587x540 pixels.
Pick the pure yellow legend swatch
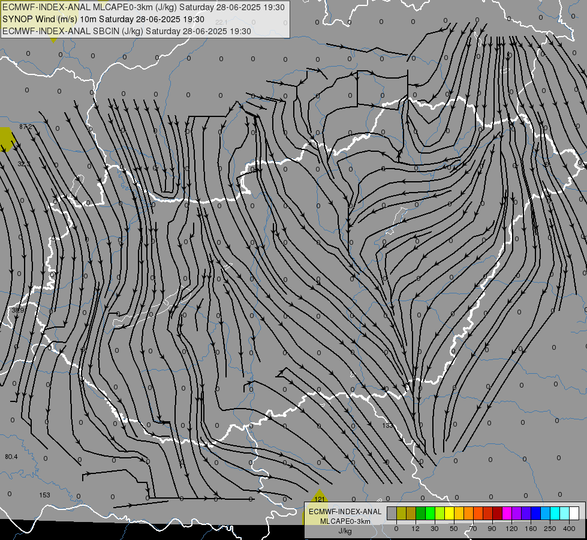pyautogui.click(x=450, y=513)
